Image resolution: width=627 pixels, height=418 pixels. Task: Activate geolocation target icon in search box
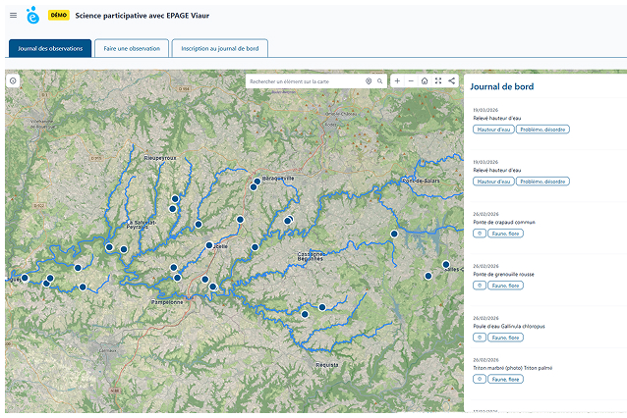[369, 81]
